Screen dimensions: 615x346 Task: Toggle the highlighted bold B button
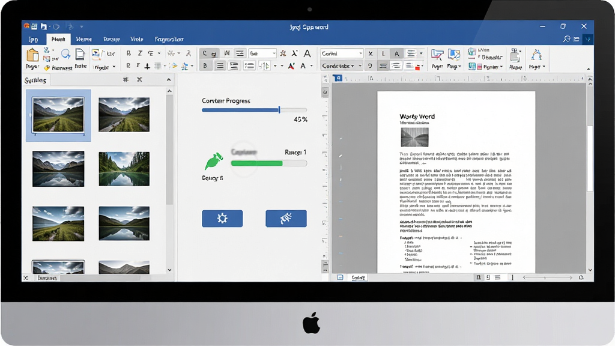[x=205, y=66]
